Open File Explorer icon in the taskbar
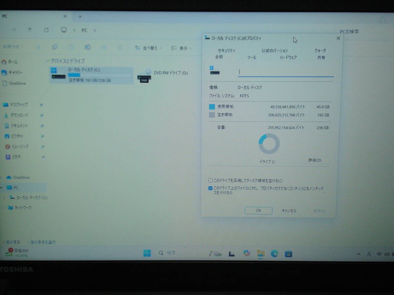Screen dimensions: 394x295 (261, 253)
